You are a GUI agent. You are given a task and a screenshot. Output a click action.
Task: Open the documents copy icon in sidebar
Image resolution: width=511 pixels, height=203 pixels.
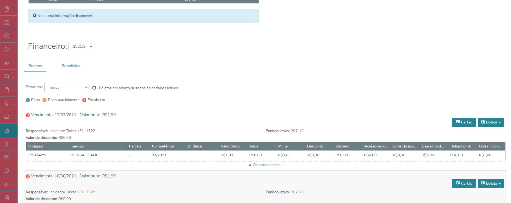(7, 9)
